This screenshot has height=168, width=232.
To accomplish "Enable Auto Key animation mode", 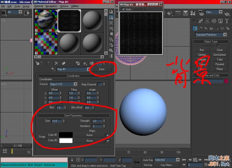I will (148, 159).
